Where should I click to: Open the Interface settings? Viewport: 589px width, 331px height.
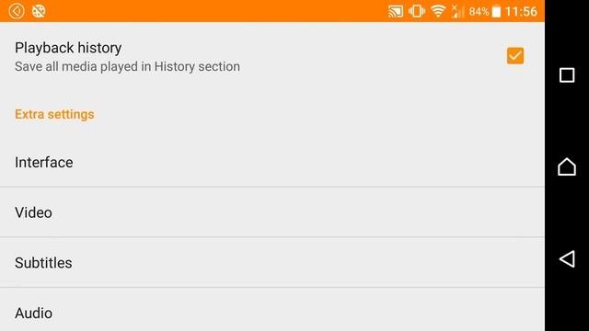[x=272, y=163]
